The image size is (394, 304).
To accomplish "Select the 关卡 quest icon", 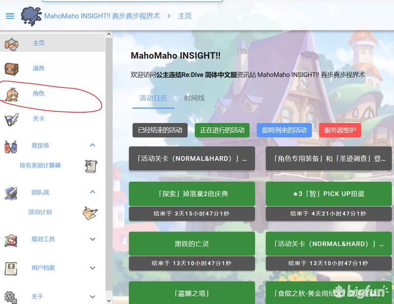I will 12,120.
